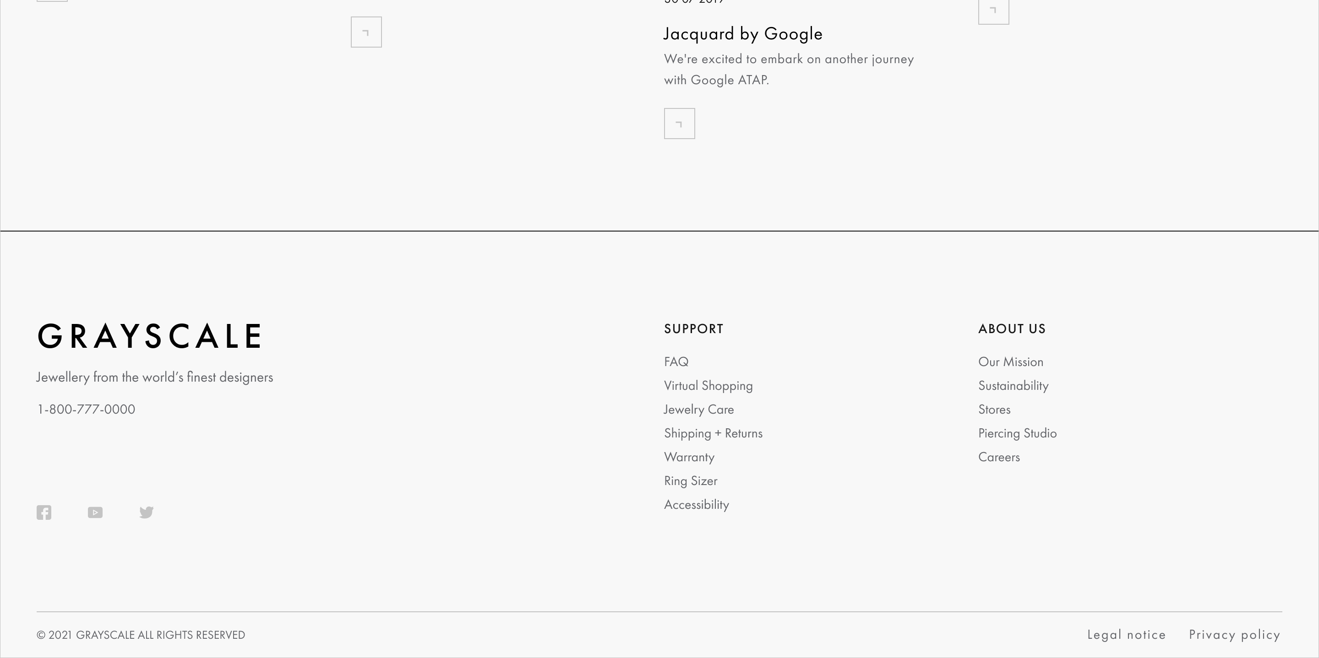The image size is (1319, 658).
Task: Open the Facebook social icon
Action: point(44,512)
